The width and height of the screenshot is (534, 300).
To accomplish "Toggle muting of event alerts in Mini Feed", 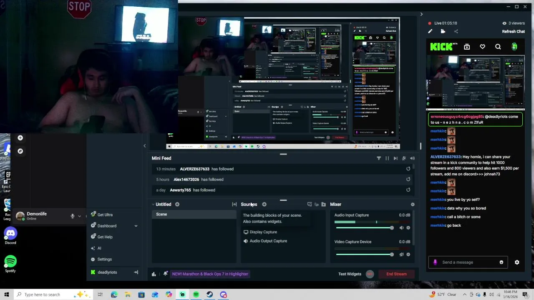I will point(404,158).
